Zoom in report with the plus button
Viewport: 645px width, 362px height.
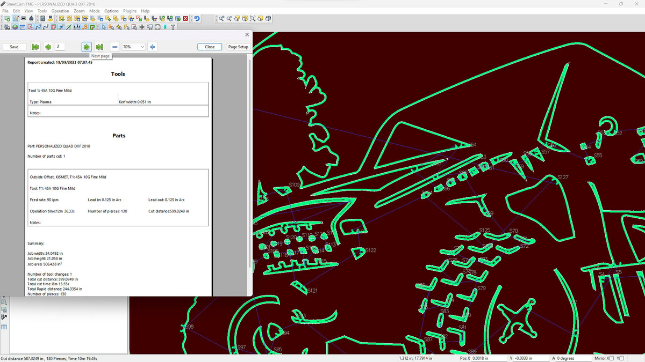click(x=153, y=47)
